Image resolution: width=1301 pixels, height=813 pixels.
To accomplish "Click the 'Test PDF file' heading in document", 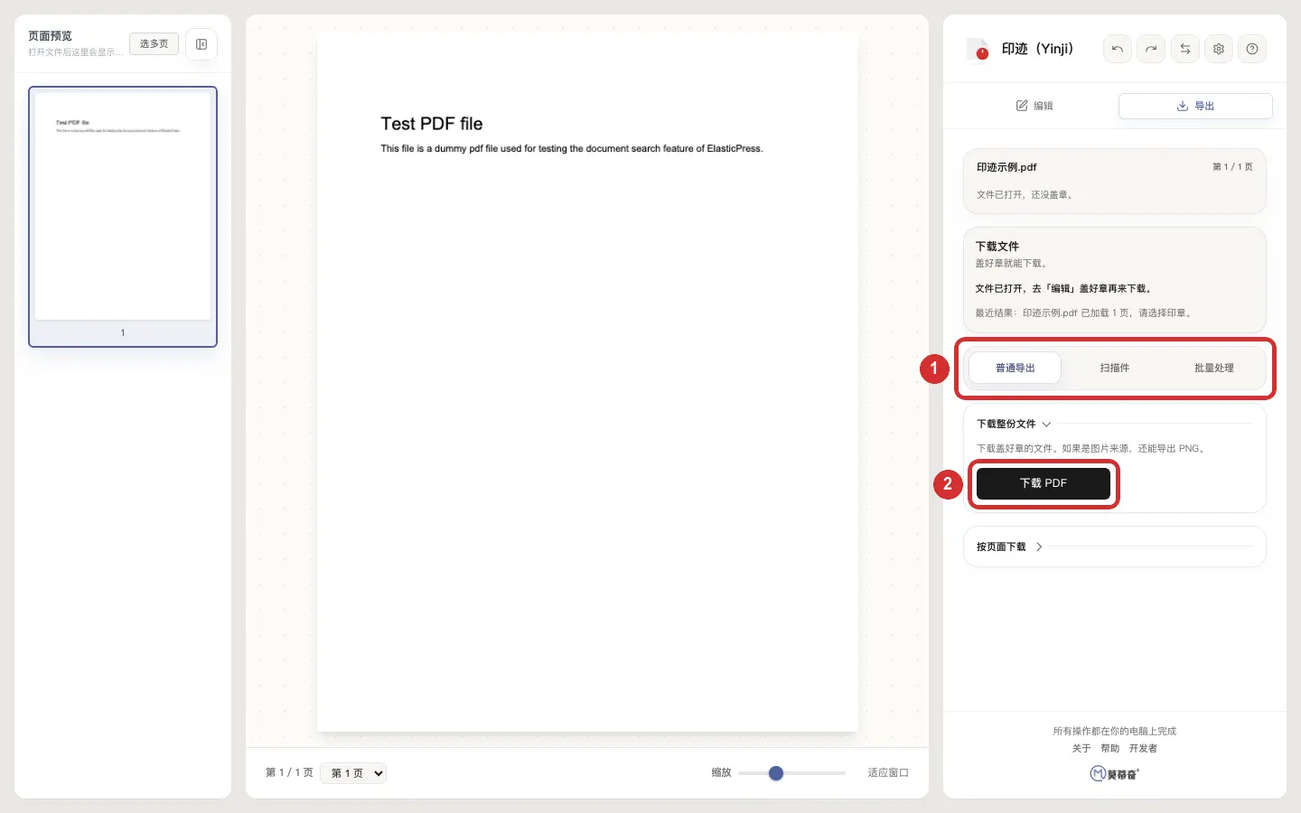I will [x=432, y=124].
